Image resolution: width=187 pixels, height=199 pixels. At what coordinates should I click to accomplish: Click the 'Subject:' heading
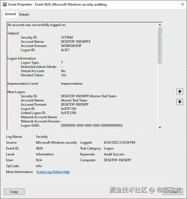click(13, 33)
